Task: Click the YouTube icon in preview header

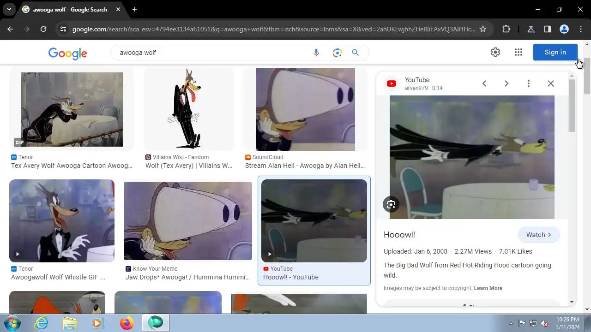Action: 392,83
